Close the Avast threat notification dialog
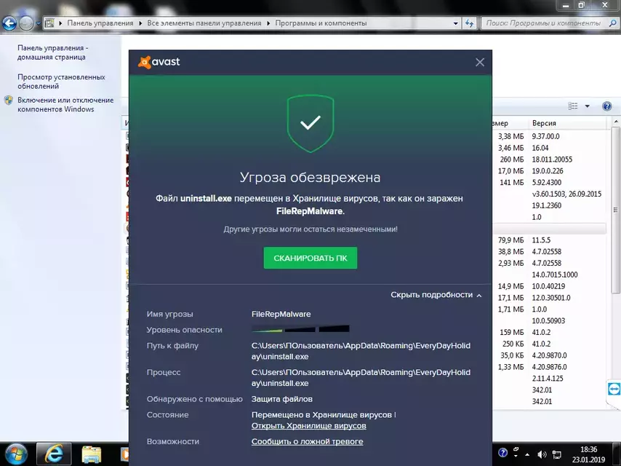Image resolution: width=621 pixels, height=466 pixels. coord(480,63)
